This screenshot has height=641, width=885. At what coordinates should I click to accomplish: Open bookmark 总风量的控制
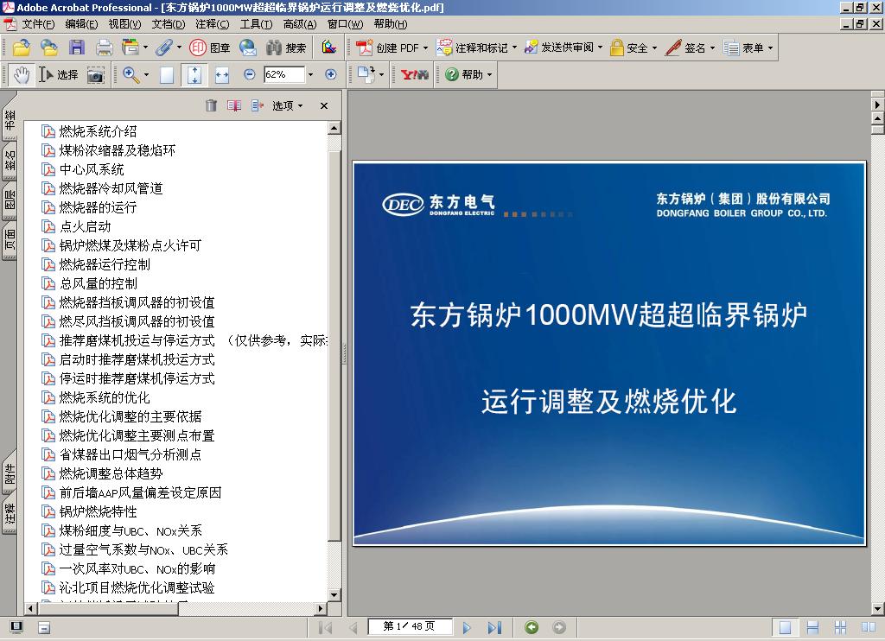(x=99, y=283)
